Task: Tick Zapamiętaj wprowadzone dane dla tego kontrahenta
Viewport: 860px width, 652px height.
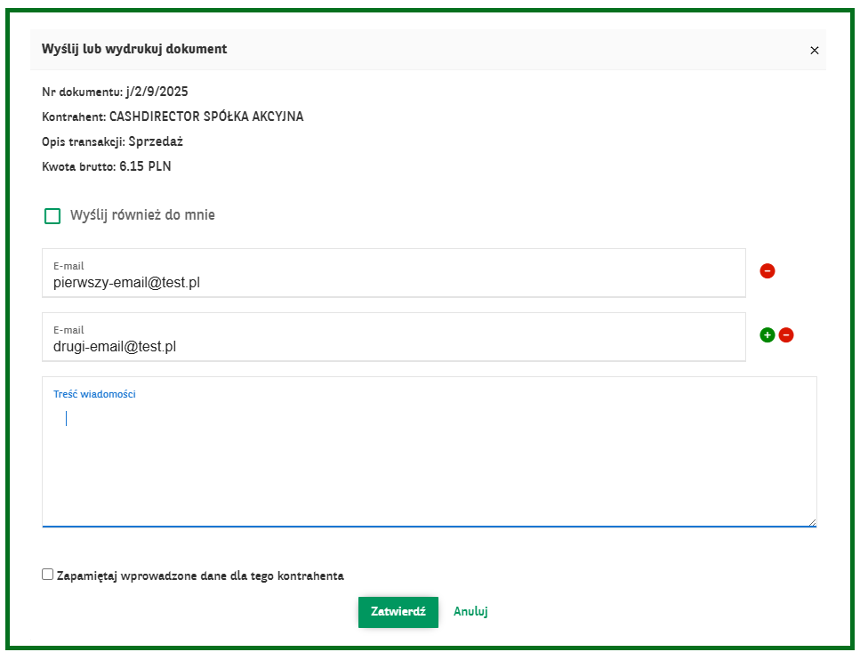Action: tap(48, 574)
